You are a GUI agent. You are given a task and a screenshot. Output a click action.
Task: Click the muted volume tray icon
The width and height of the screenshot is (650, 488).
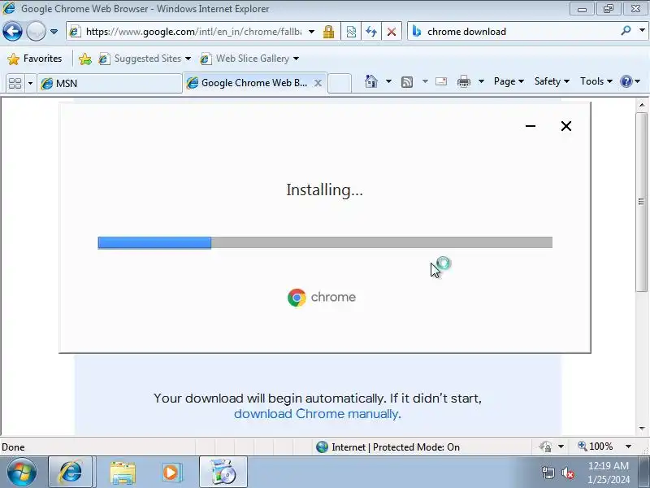[567, 473]
